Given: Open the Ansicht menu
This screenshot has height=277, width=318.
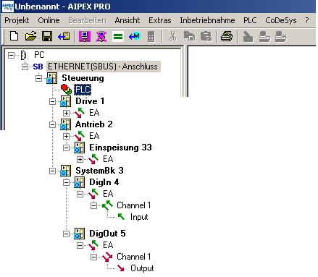Looking at the screenshot, I should click(x=127, y=20).
